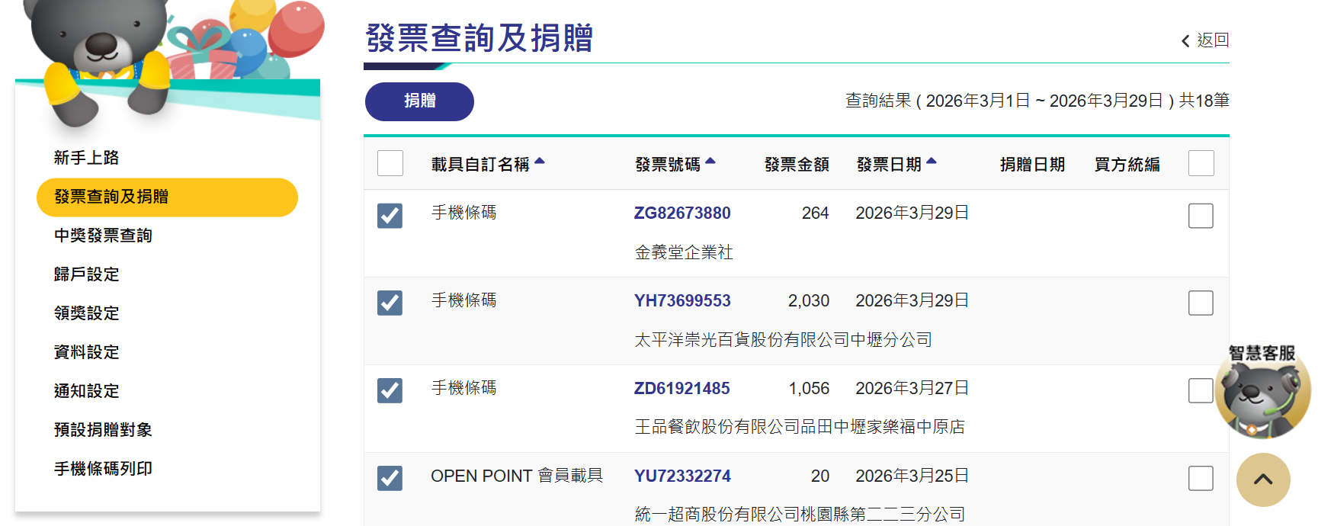The height and width of the screenshot is (526, 1318).
Task: Open invoice link ZD61921485
Action: point(681,389)
